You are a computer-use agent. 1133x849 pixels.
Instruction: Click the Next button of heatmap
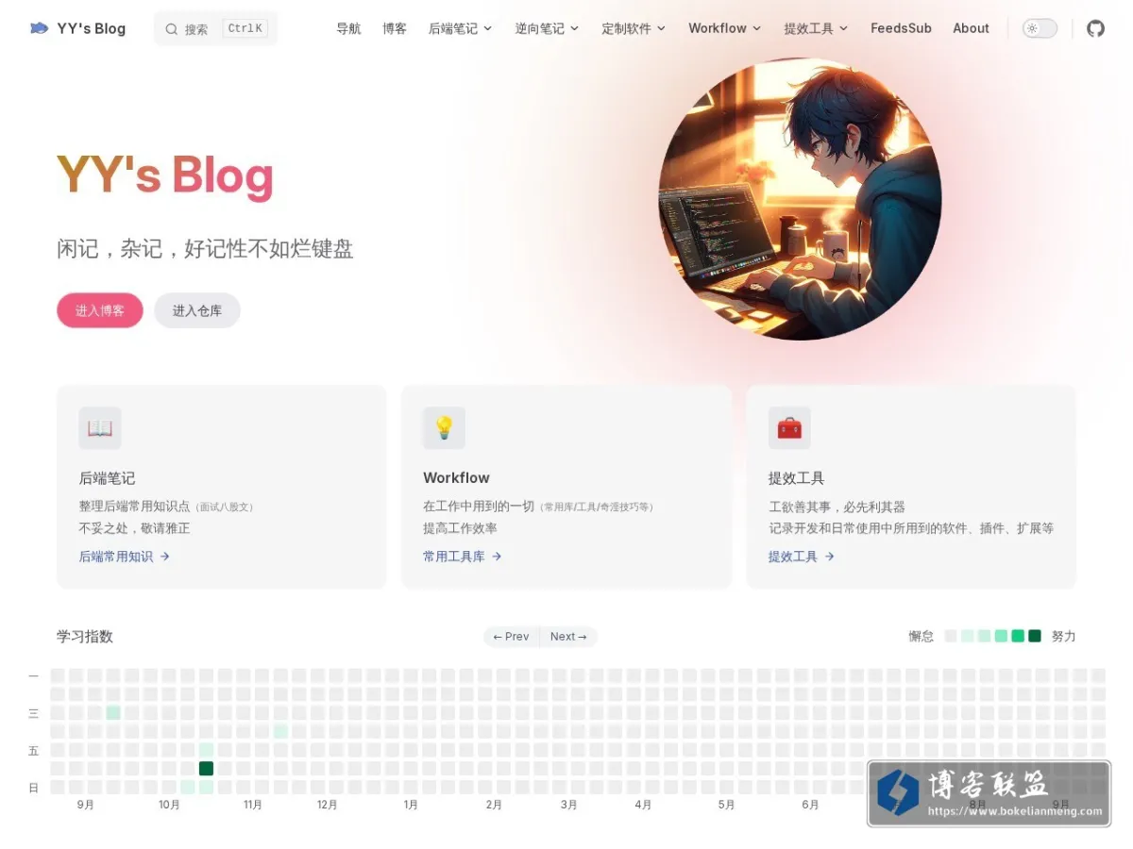point(568,637)
